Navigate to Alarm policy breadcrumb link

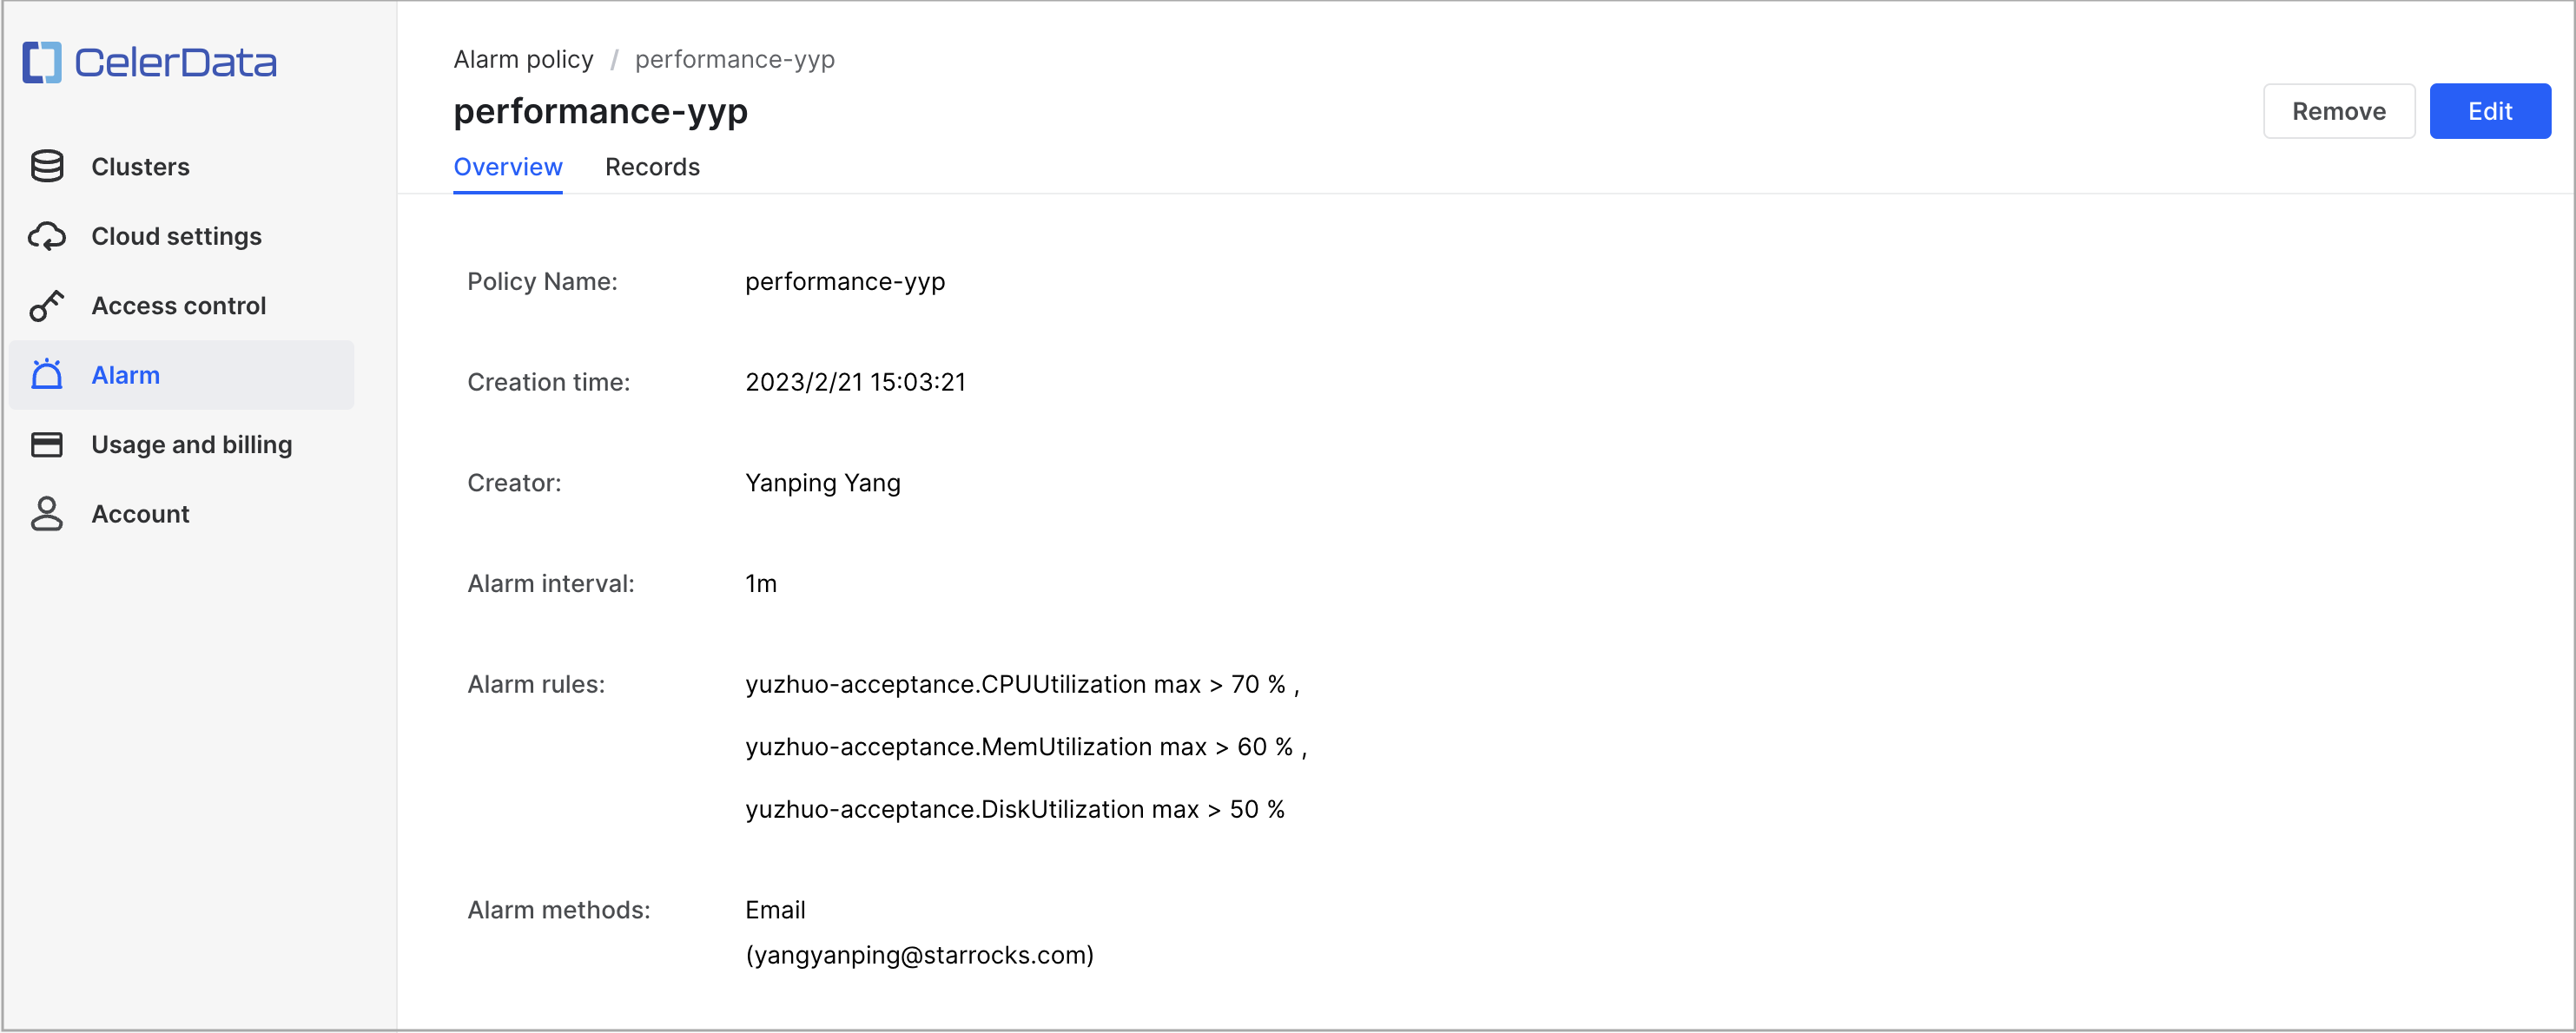pos(523,60)
